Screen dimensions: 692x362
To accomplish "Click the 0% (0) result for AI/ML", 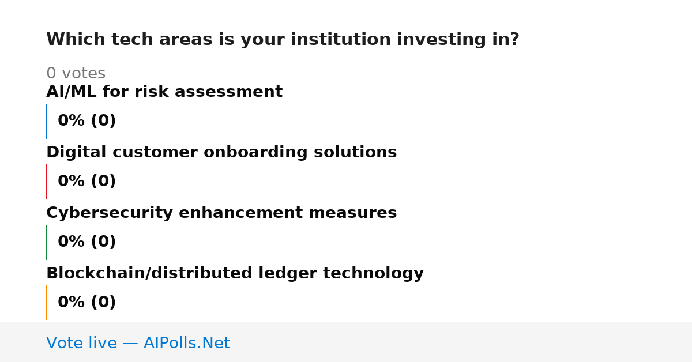I will [x=87, y=121].
